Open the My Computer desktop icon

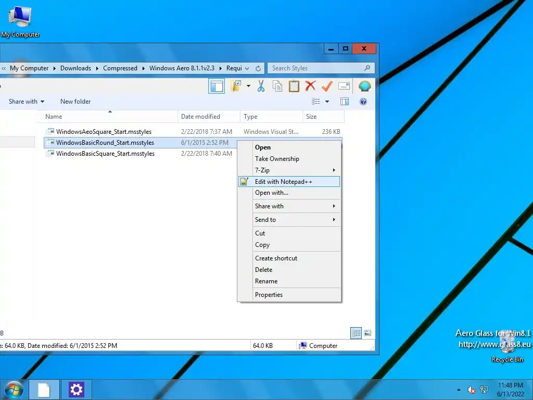point(20,21)
